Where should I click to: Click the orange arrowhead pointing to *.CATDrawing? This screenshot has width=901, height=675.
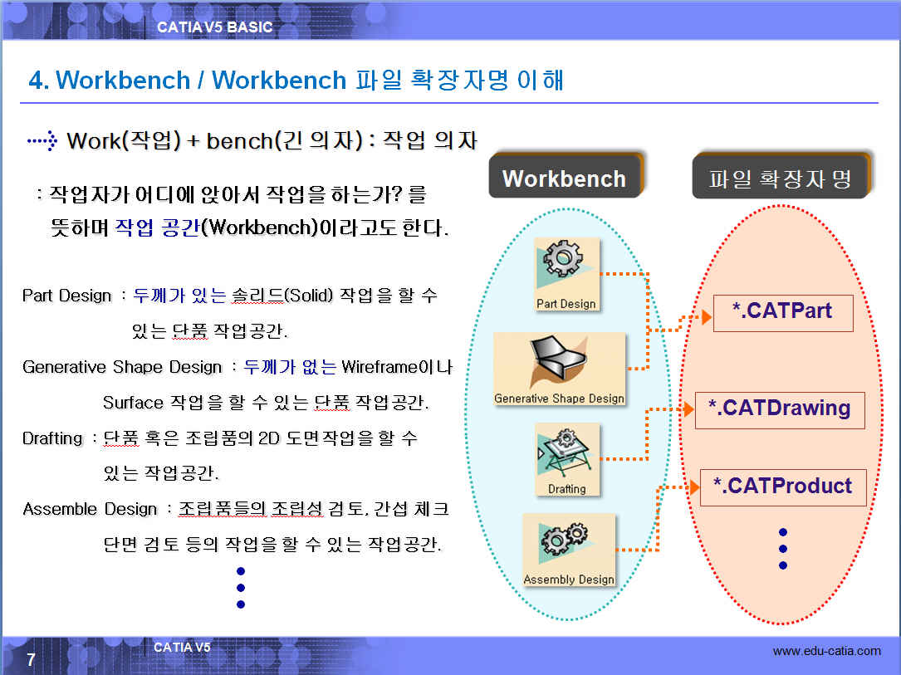click(688, 408)
